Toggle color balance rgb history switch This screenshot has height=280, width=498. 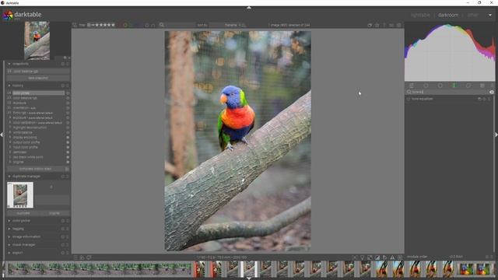click(x=68, y=98)
